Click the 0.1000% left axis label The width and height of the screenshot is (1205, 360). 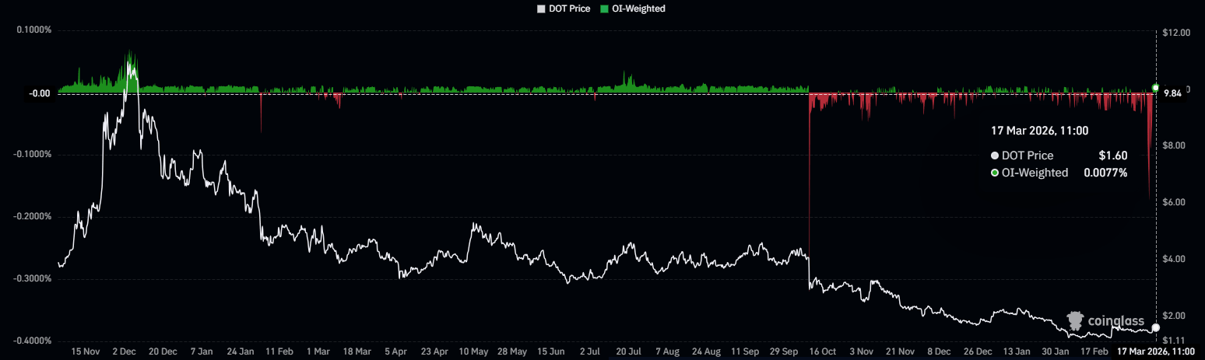point(33,30)
